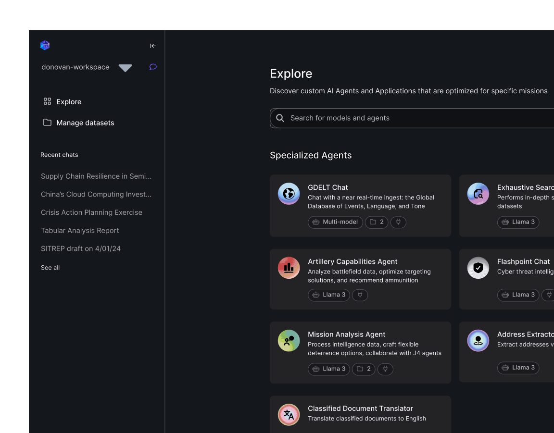The height and width of the screenshot is (433, 554).
Task: Select Llama 3 tag on Artillery Capabilities Agent
Action: click(329, 295)
